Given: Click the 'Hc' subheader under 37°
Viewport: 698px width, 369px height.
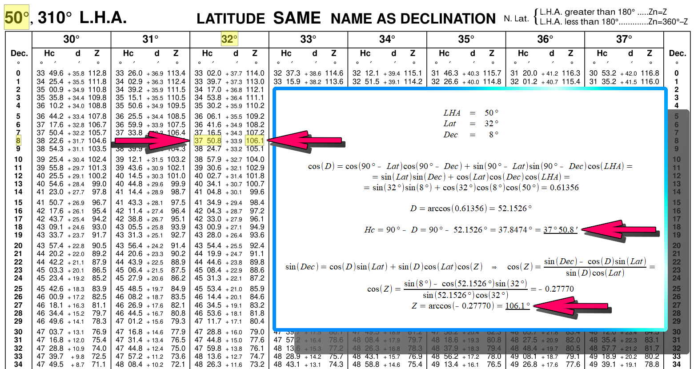Looking at the screenshot, I should (x=602, y=53).
